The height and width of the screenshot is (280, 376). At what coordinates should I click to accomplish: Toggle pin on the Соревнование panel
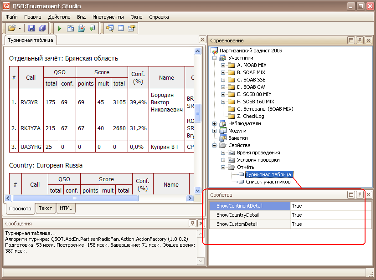[x=360, y=41]
